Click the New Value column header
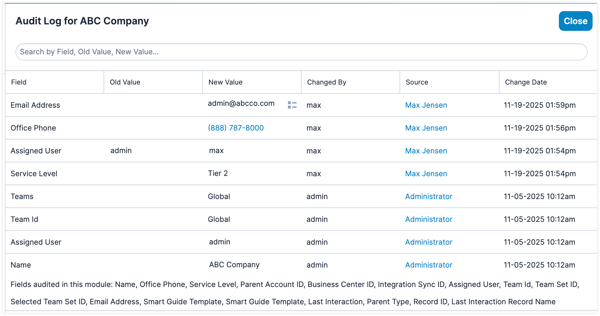This screenshot has width=600, height=316. 225,82
